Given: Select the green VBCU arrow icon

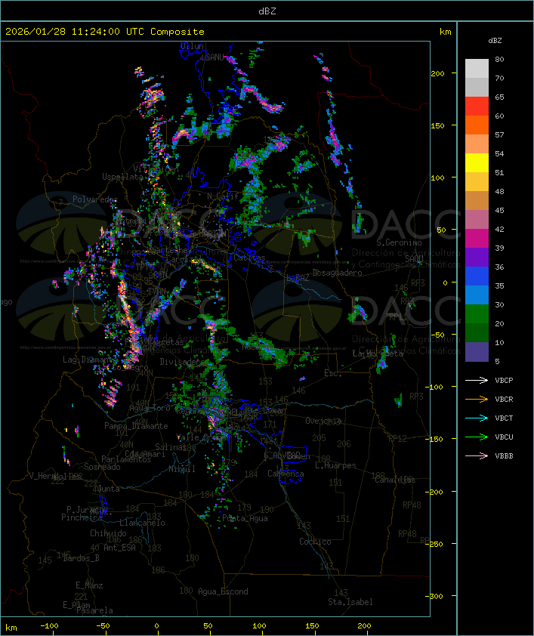Looking at the screenshot, I should pyautogui.click(x=477, y=437).
